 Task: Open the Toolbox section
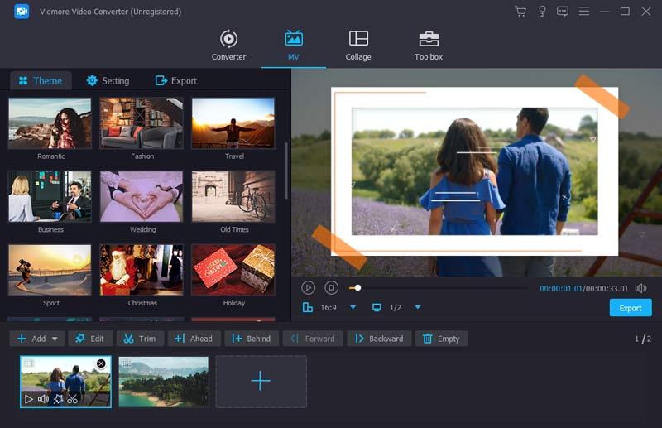[x=428, y=46]
